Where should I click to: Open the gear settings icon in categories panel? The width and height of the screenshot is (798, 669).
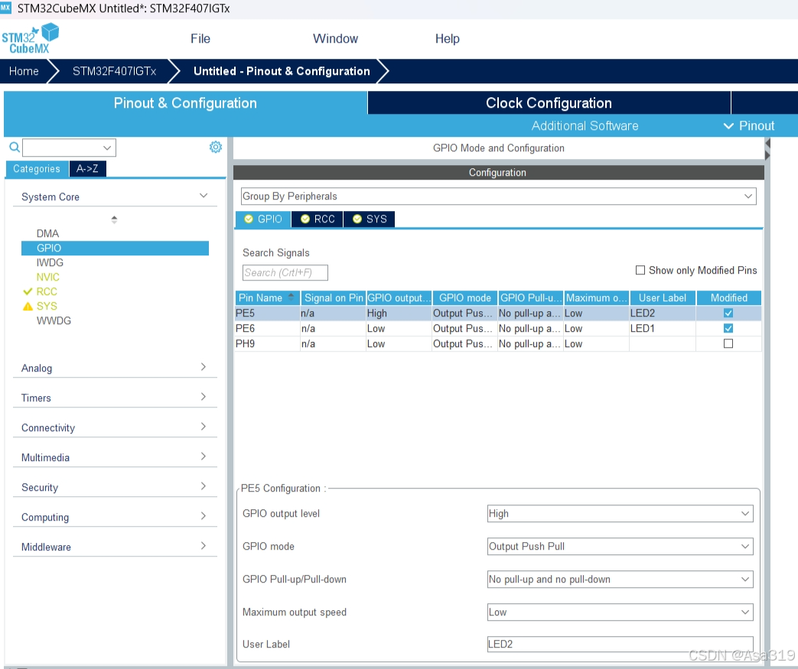216,147
